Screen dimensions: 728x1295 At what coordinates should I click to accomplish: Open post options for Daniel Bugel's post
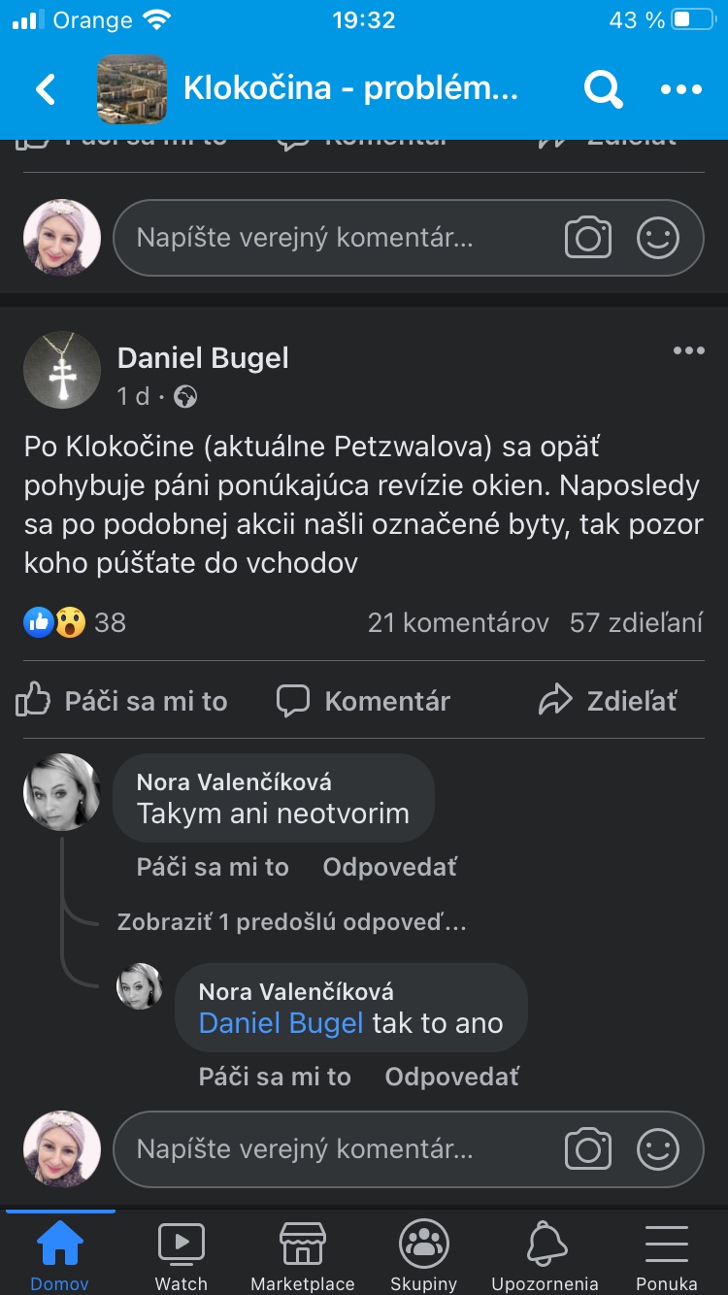[x=688, y=350]
